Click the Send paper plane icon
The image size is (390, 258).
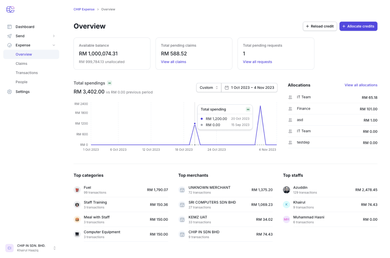tap(9, 36)
